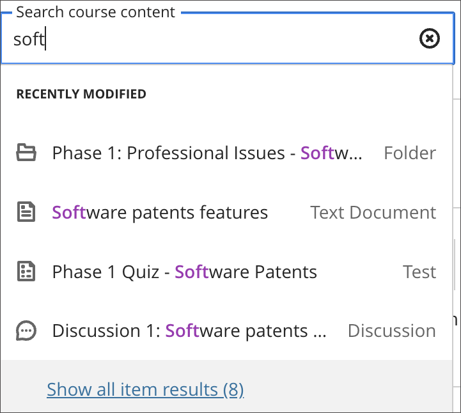Click the test icon beside Phase 1 Quiz
Screen dimensions: 461x413
(26, 272)
